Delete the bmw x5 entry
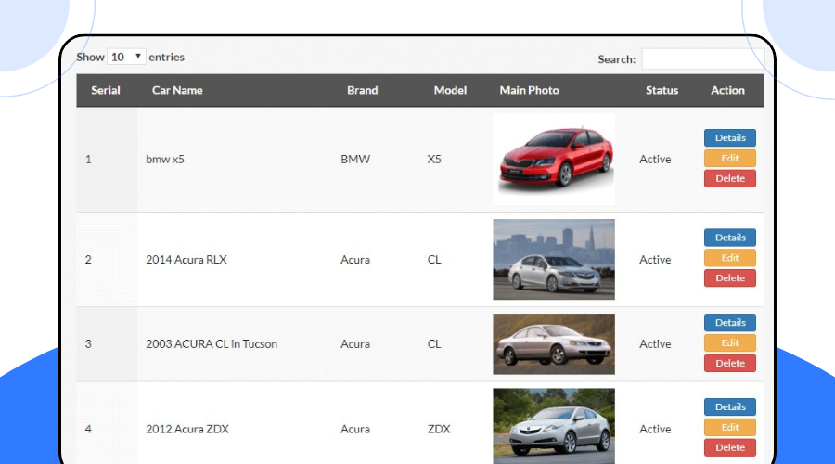 click(729, 178)
